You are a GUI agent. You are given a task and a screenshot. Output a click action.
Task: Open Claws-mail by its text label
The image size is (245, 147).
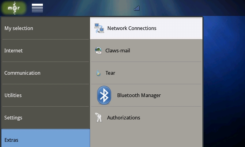click(118, 51)
